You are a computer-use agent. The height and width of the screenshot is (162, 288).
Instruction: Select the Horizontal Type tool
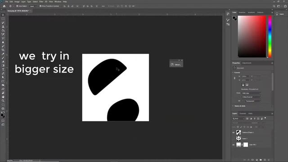click(3, 69)
